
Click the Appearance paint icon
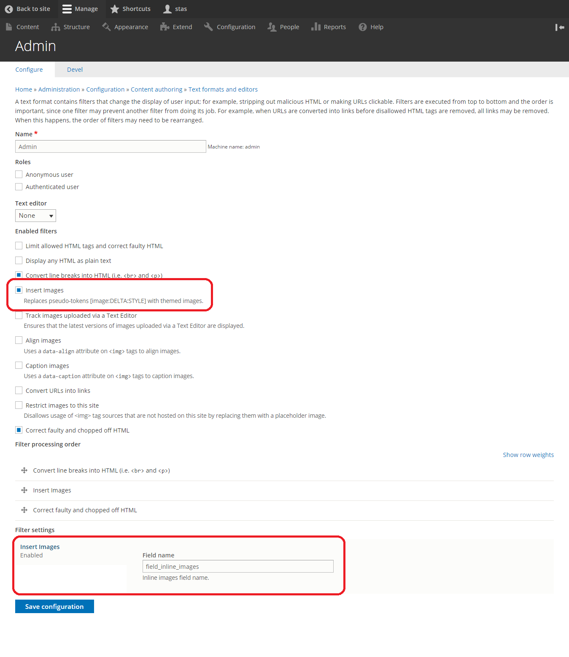tap(106, 27)
